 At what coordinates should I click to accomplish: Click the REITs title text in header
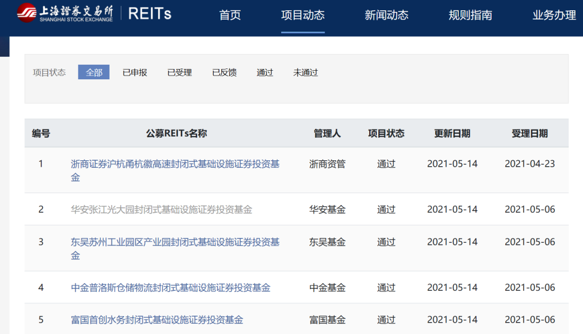(x=150, y=13)
